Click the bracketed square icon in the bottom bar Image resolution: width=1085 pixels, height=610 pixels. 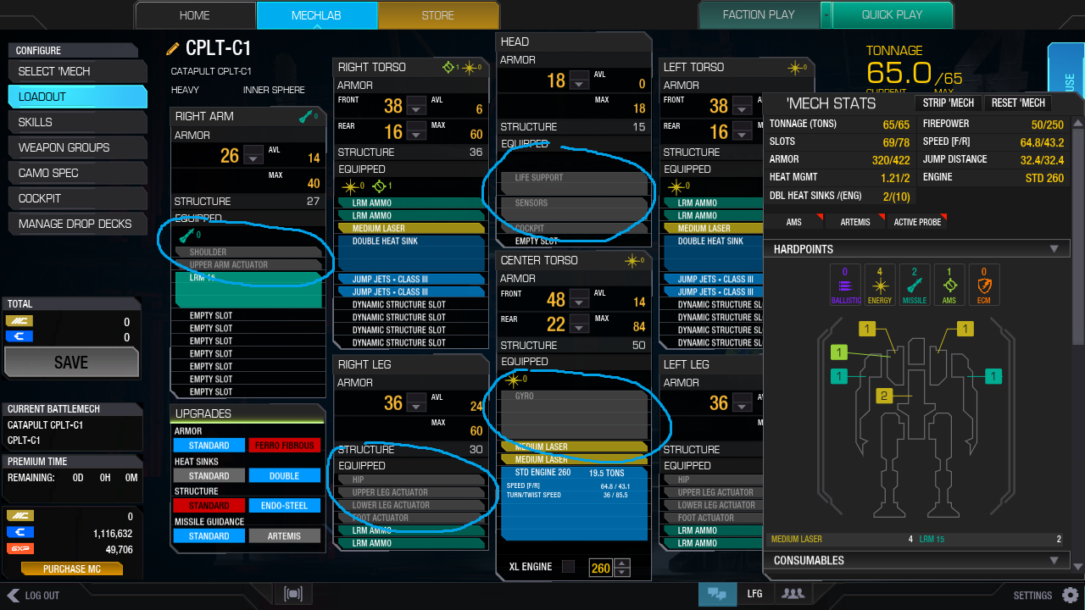(293, 594)
